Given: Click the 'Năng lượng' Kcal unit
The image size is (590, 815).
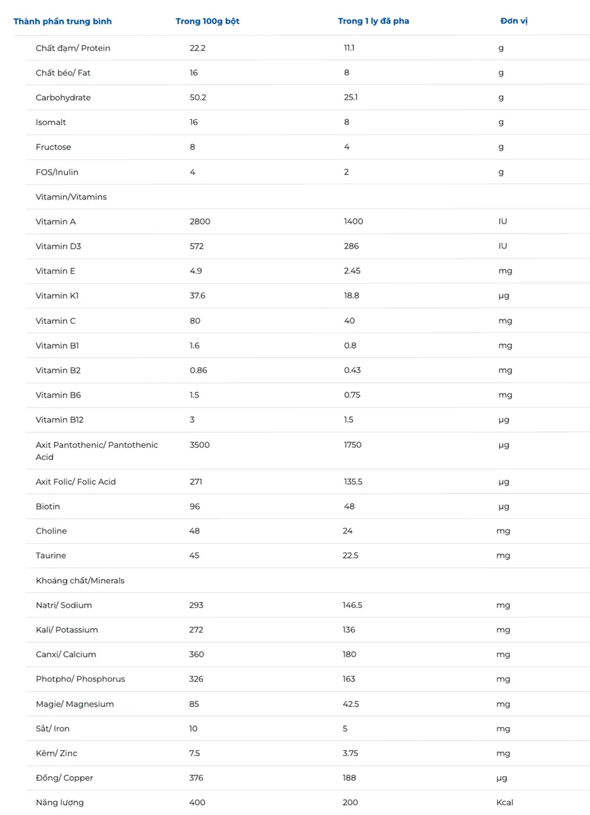Looking at the screenshot, I should [504, 803].
